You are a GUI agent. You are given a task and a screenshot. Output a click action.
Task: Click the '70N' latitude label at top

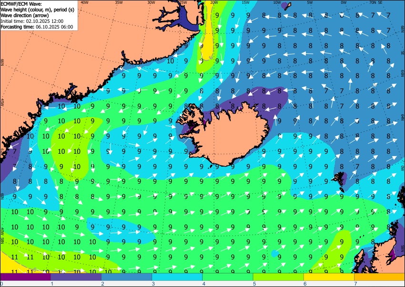tap(373, 2)
